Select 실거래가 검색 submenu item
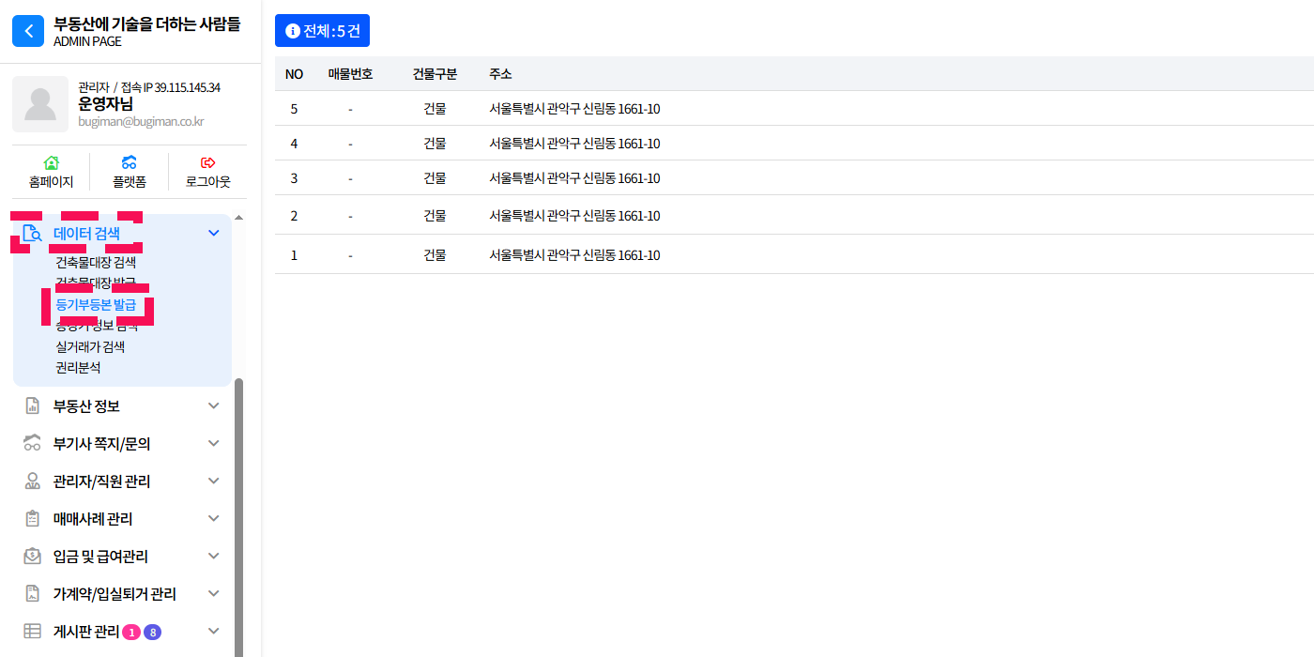The height and width of the screenshot is (657, 1314). point(90,346)
